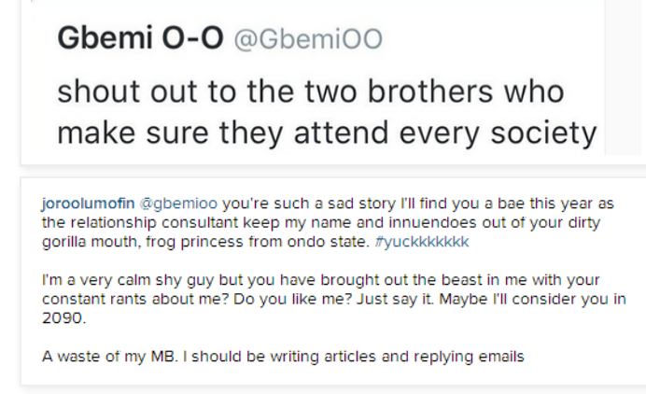Click line starting "gorilla mouth, frog princess"
This screenshot has height=394, width=646.
[x=256, y=242]
